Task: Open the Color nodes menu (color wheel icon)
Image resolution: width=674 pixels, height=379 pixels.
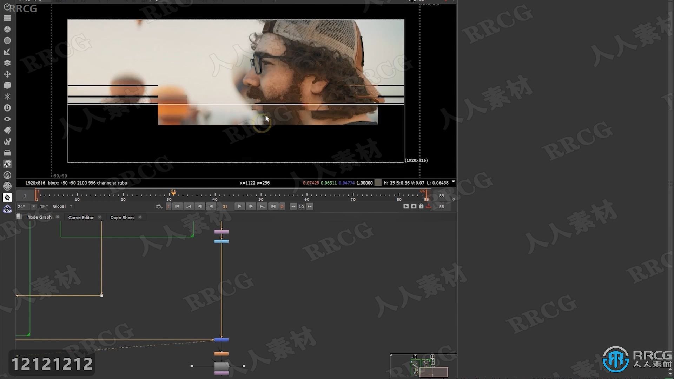Action: click(7, 29)
